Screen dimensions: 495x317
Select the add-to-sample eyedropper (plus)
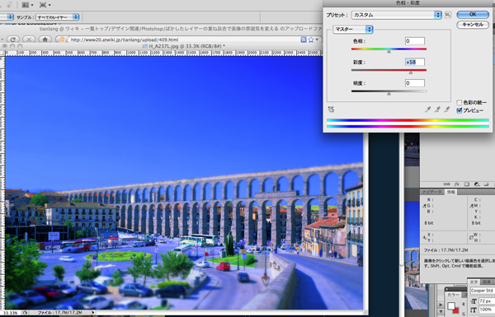437,110
